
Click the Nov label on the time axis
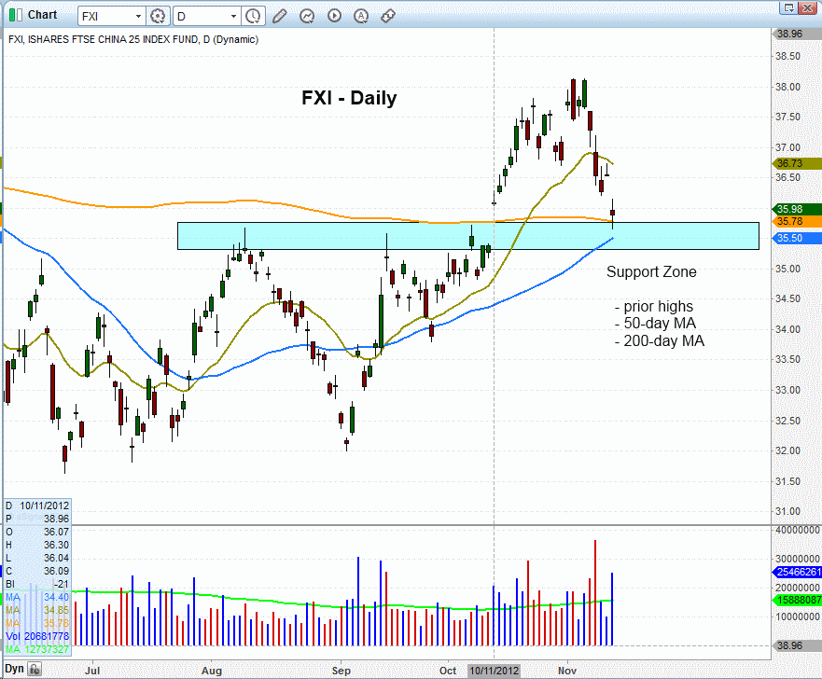click(567, 671)
